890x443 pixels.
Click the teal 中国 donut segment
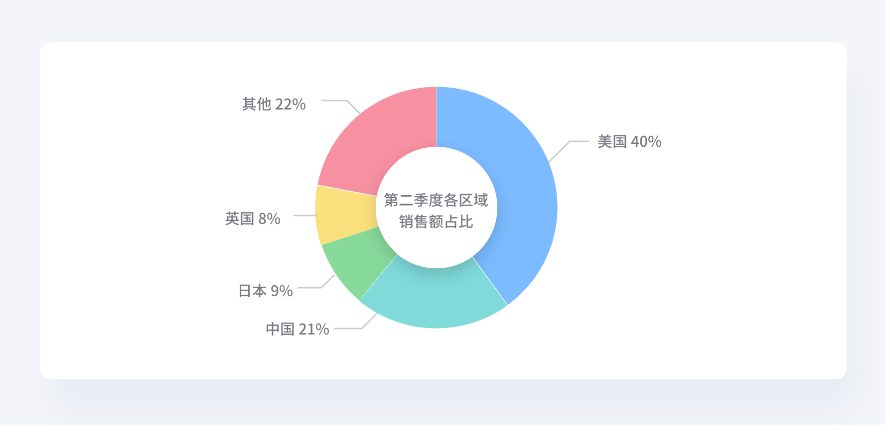pos(434,298)
